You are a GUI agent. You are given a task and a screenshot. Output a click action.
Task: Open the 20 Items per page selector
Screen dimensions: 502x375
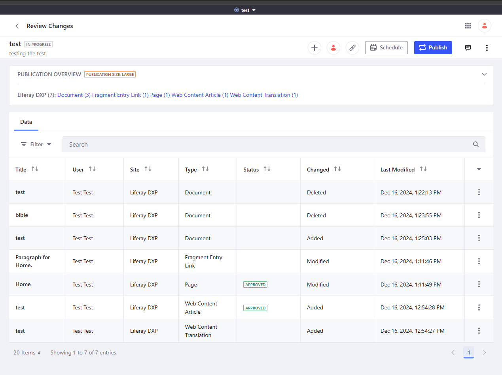click(27, 352)
